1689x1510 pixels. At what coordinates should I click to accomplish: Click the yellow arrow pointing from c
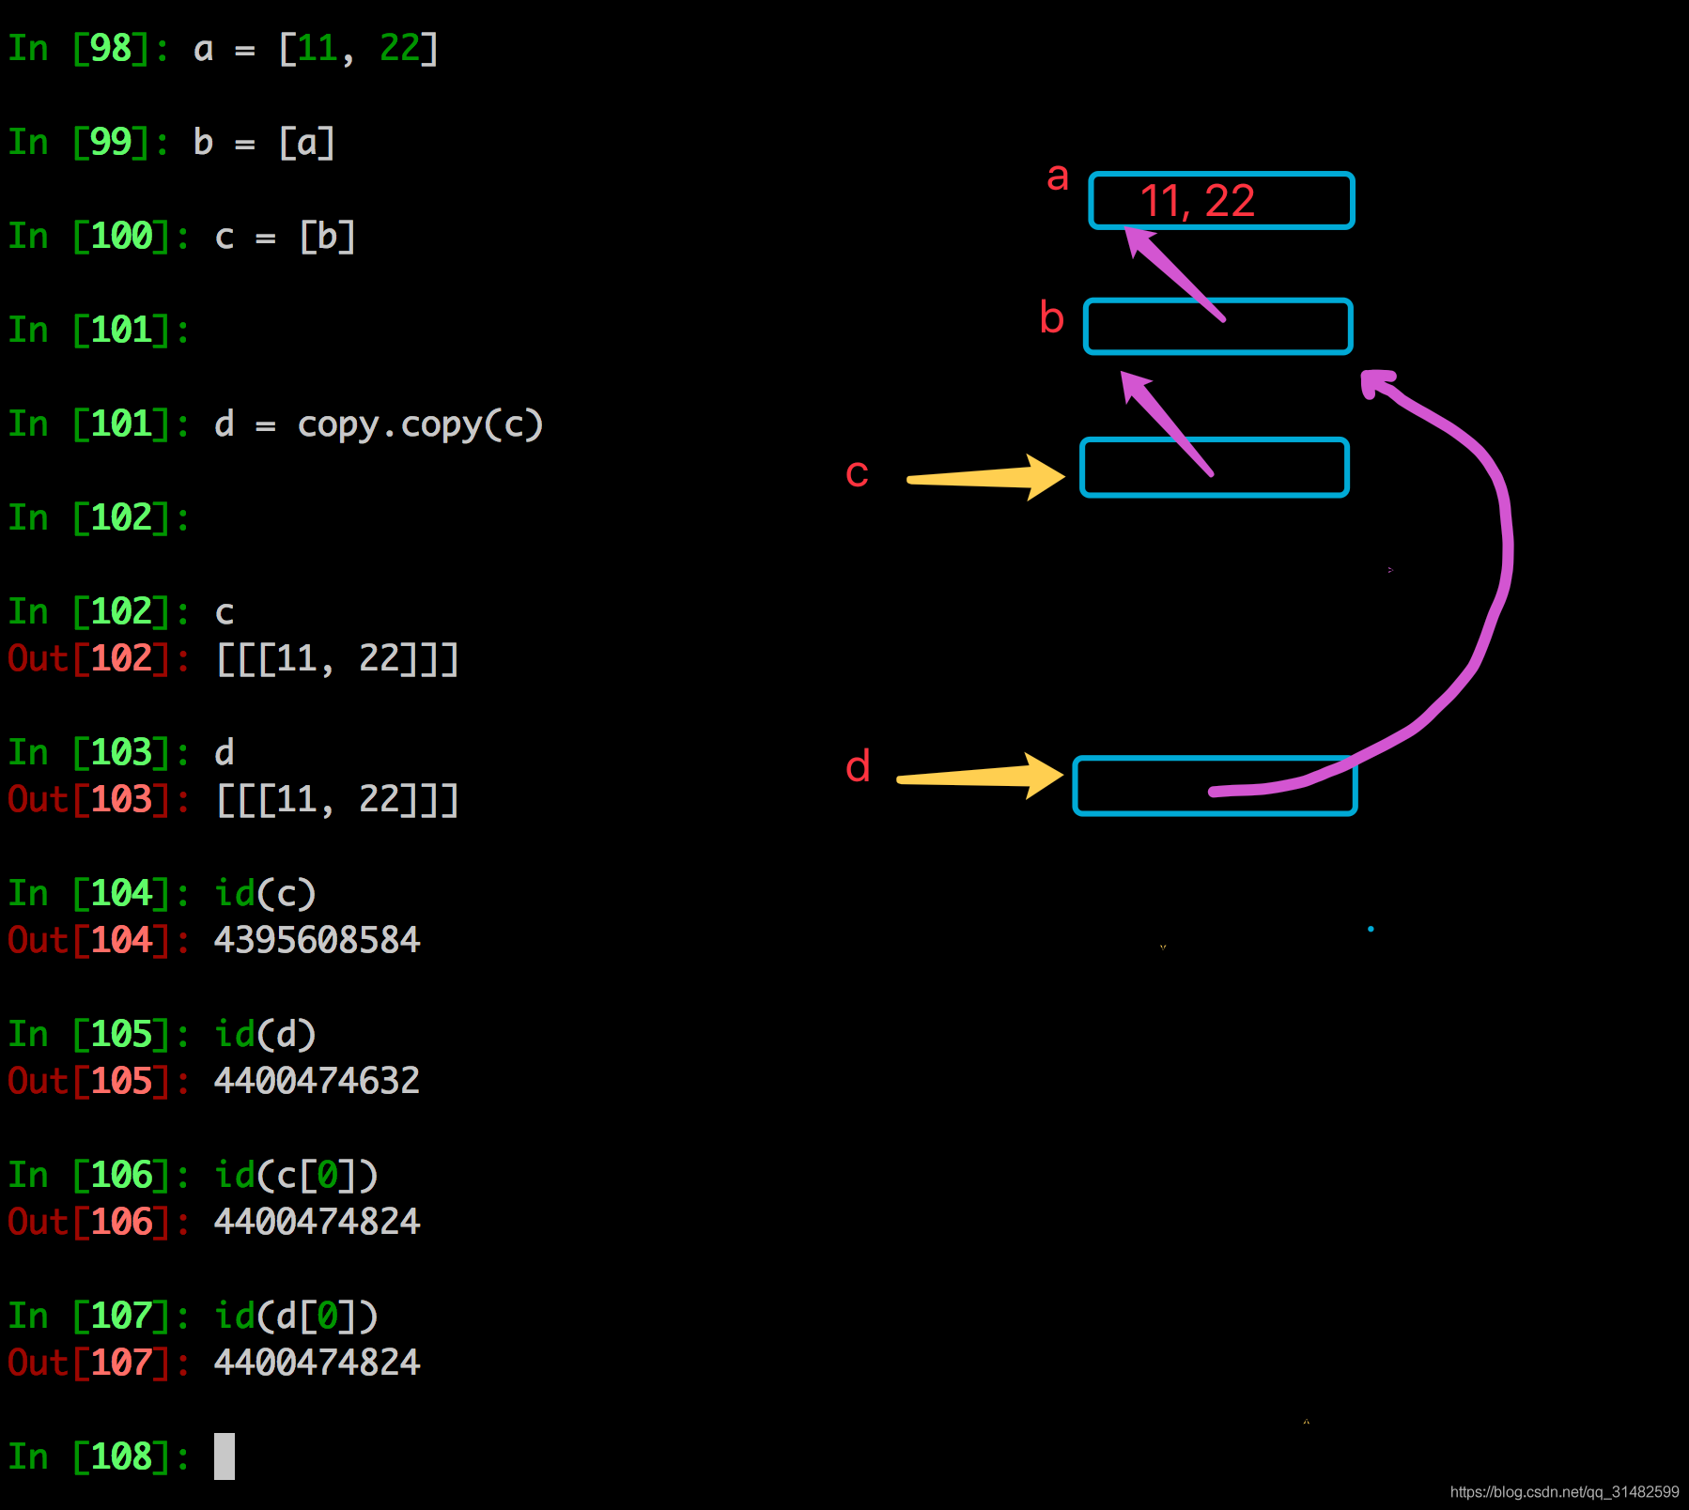(x=984, y=478)
